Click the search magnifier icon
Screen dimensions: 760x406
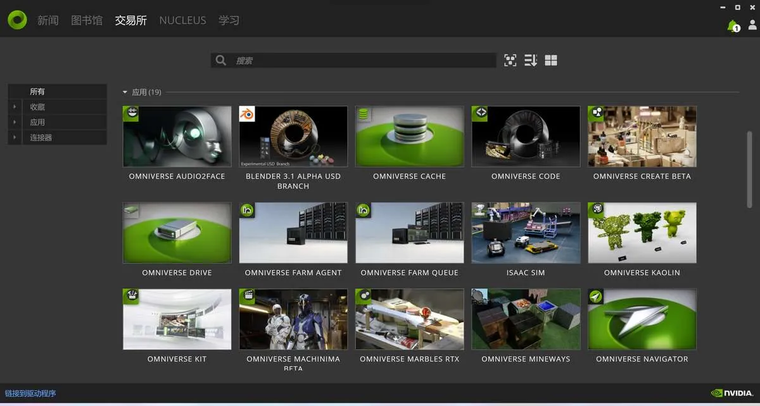[220, 60]
